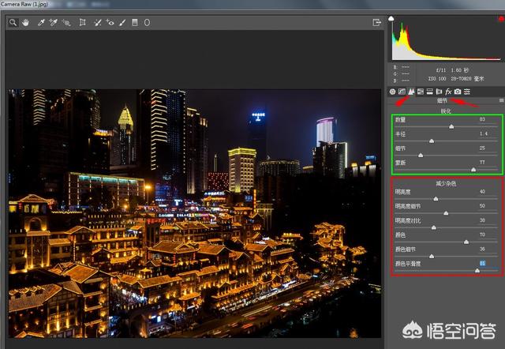Click the Luminance Contrast slider handle
This screenshot has height=349, width=505.
coord(434,227)
